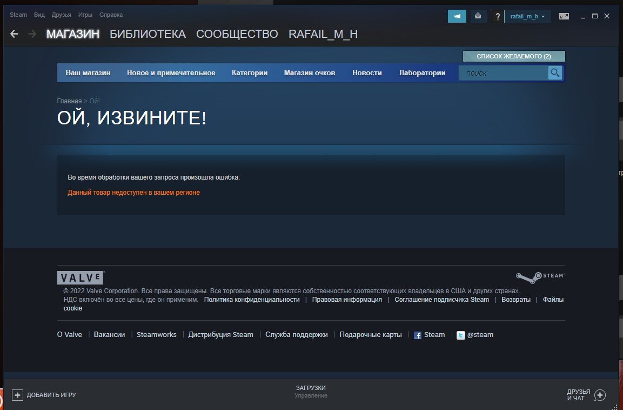The image size is (623, 410).
Task: Click the plus icon for Friends and Chat
Action: (x=600, y=395)
